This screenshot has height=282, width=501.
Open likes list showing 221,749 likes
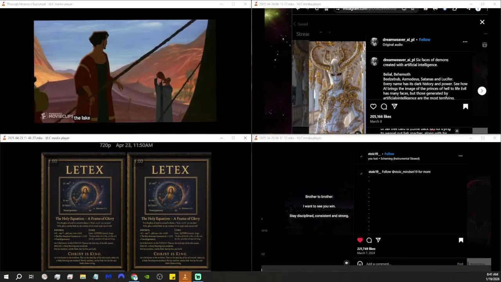pyautogui.click(x=366, y=249)
